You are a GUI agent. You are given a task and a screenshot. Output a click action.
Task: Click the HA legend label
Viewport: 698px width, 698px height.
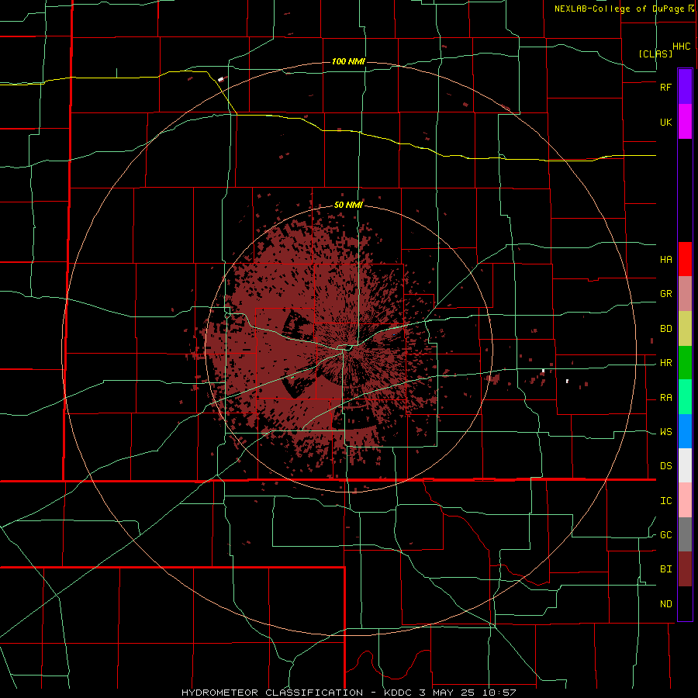[665, 260]
